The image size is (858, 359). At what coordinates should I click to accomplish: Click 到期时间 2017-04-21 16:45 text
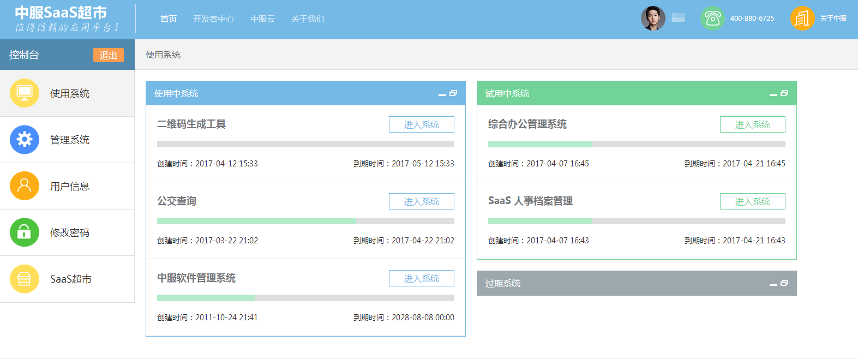click(x=735, y=164)
